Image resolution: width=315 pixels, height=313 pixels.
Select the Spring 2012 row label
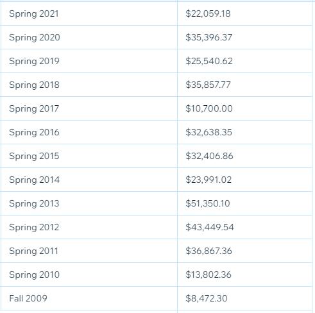pos(34,228)
